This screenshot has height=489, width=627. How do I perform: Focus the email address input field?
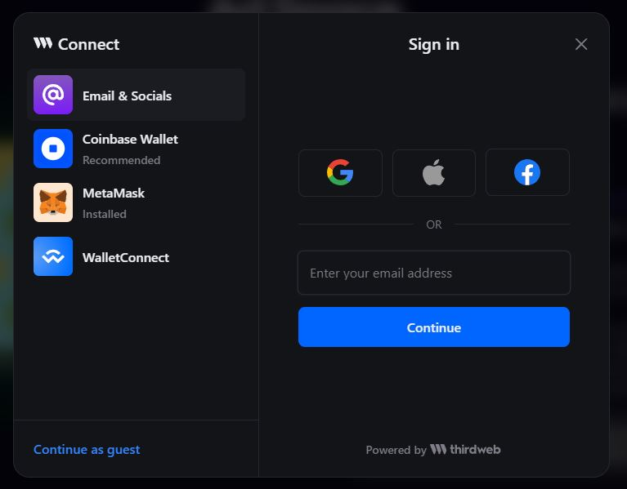(x=434, y=273)
